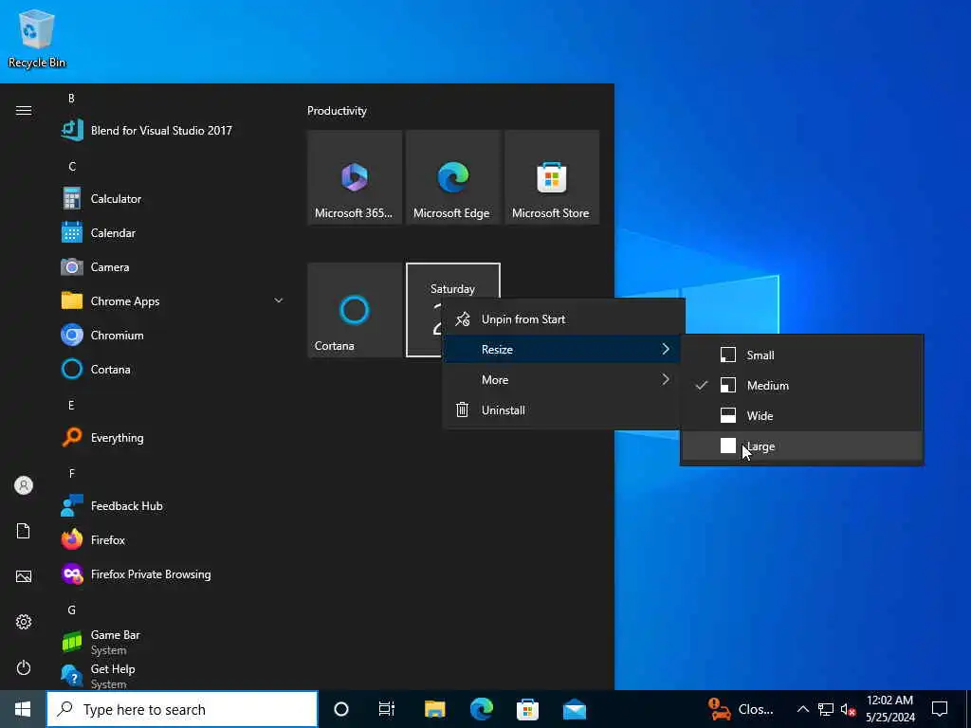Viewport: 971px width, 728px height.
Task: Expand the Resize submenu arrow
Action: click(666, 349)
